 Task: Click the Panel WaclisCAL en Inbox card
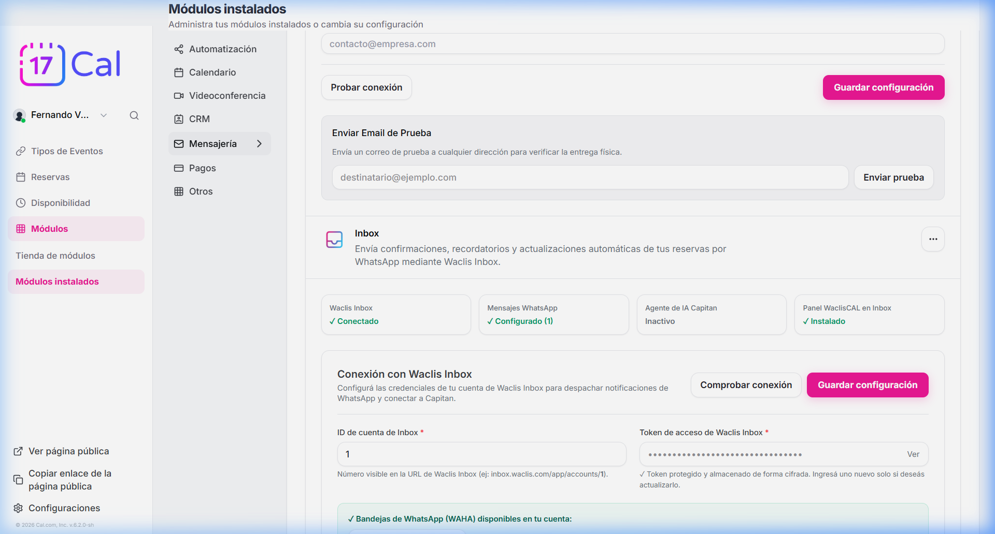tap(869, 315)
